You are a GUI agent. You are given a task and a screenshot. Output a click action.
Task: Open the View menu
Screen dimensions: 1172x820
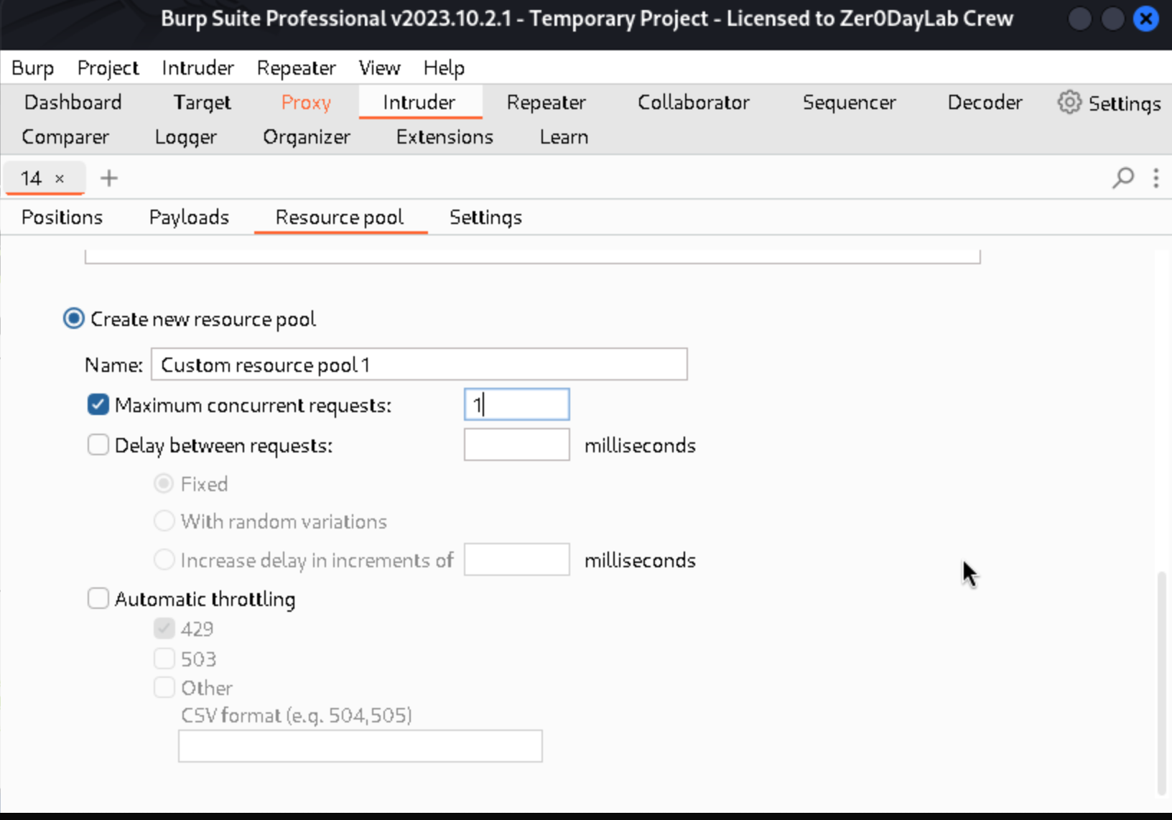coord(379,67)
